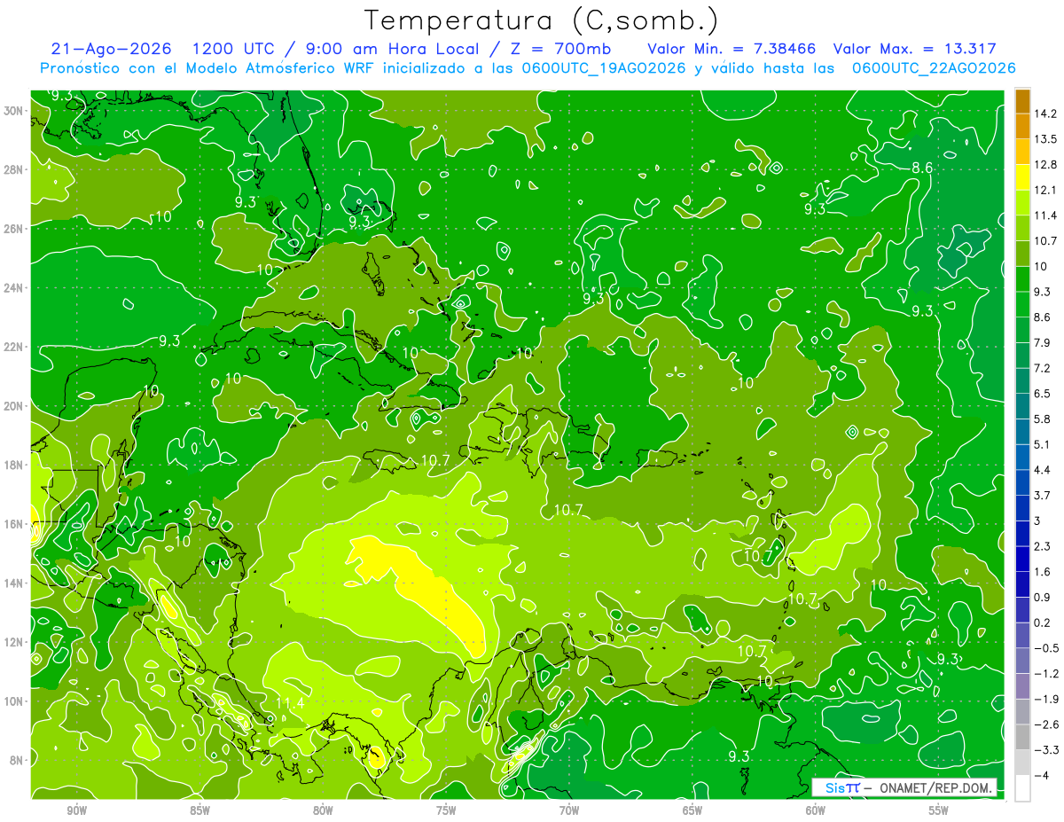The height and width of the screenshot is (822, 1064).
Task: Click the '14N' latitude axis label
Action: [x=15, y=583]
